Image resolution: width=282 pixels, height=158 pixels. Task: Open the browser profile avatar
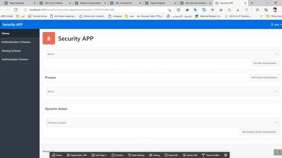tap(275, 10)
